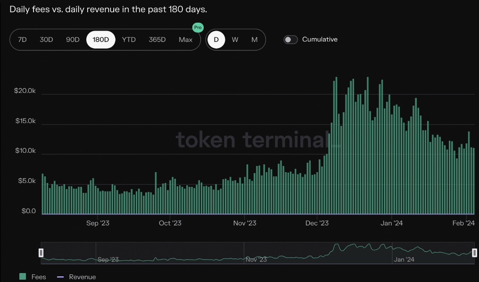The image size is (479, 282).
Task: Click the green Fees legend swatch
Action: 23,276
